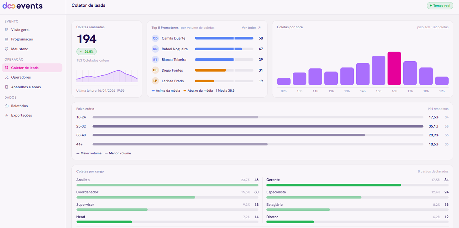This screenshot has width=459, height=228.
Task: Click the Meu stand pin icon
Action: coord(7,49)
